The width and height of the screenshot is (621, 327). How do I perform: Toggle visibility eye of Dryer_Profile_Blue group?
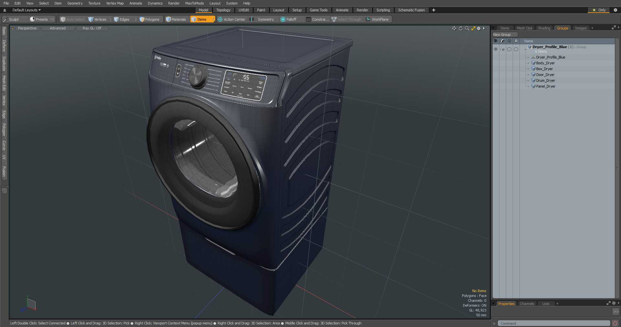coord(496,49)
